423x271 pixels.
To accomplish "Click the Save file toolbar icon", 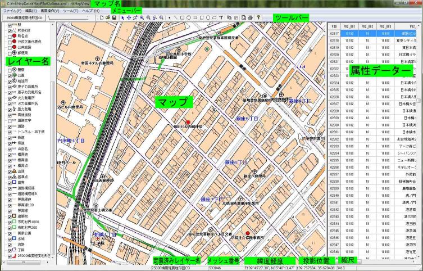I will [x=115, y=18].
